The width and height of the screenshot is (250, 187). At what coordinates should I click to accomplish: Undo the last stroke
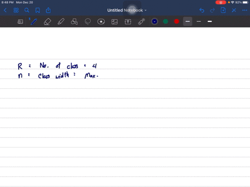pos(202,10)
